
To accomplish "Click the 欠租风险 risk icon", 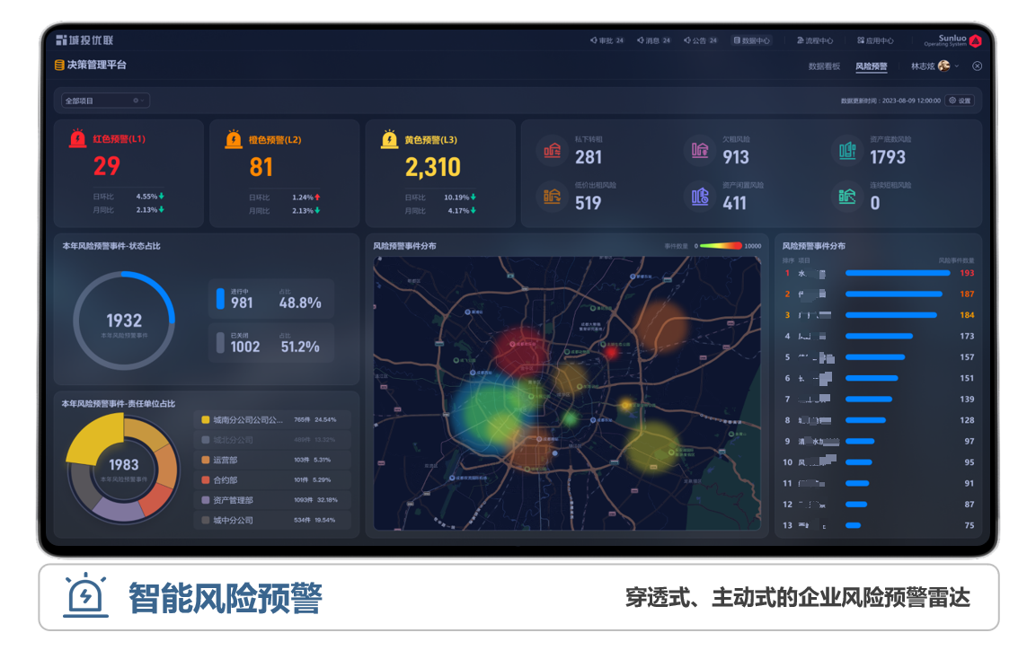I will click(x=700, y=151).
